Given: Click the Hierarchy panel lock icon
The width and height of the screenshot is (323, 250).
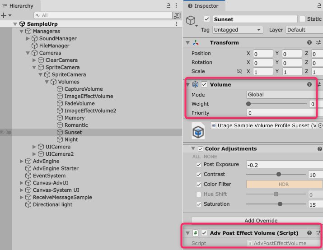Looking at the screenshot, I should point(169,5).
